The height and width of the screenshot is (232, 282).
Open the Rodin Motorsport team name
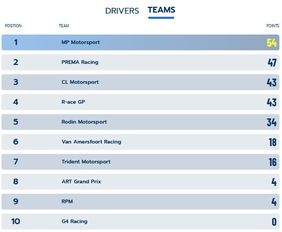tap(84, 122)
